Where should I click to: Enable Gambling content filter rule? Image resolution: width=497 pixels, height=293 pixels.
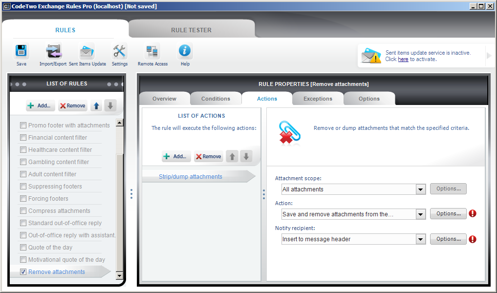(23, 162)
